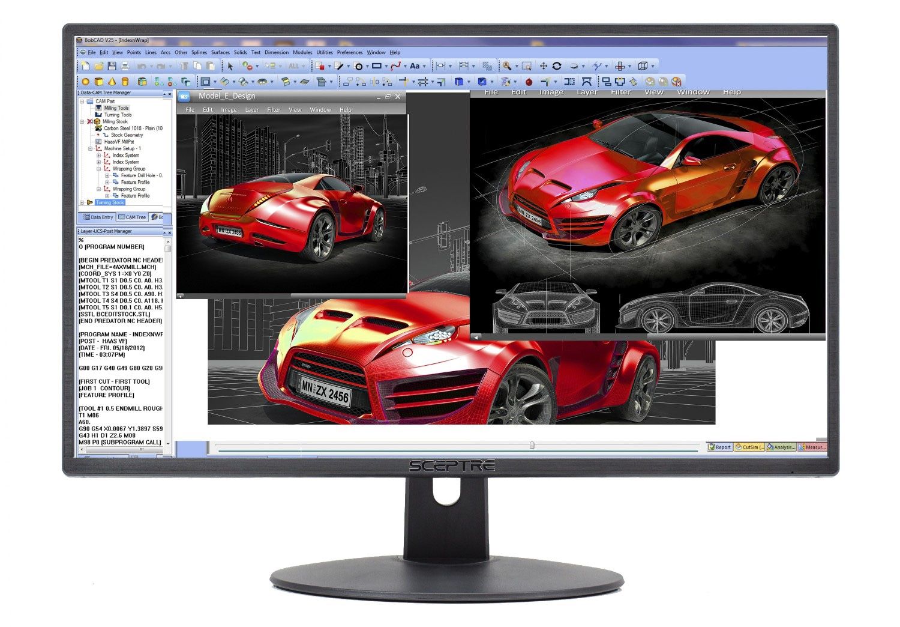Screen dimensions: 900x627
Task: Expand the first Index System node
Action: (x=99, y=155)
